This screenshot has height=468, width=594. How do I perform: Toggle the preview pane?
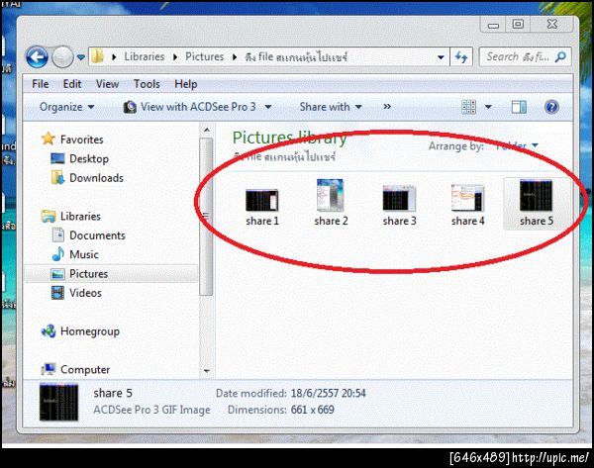click(519, 107)
